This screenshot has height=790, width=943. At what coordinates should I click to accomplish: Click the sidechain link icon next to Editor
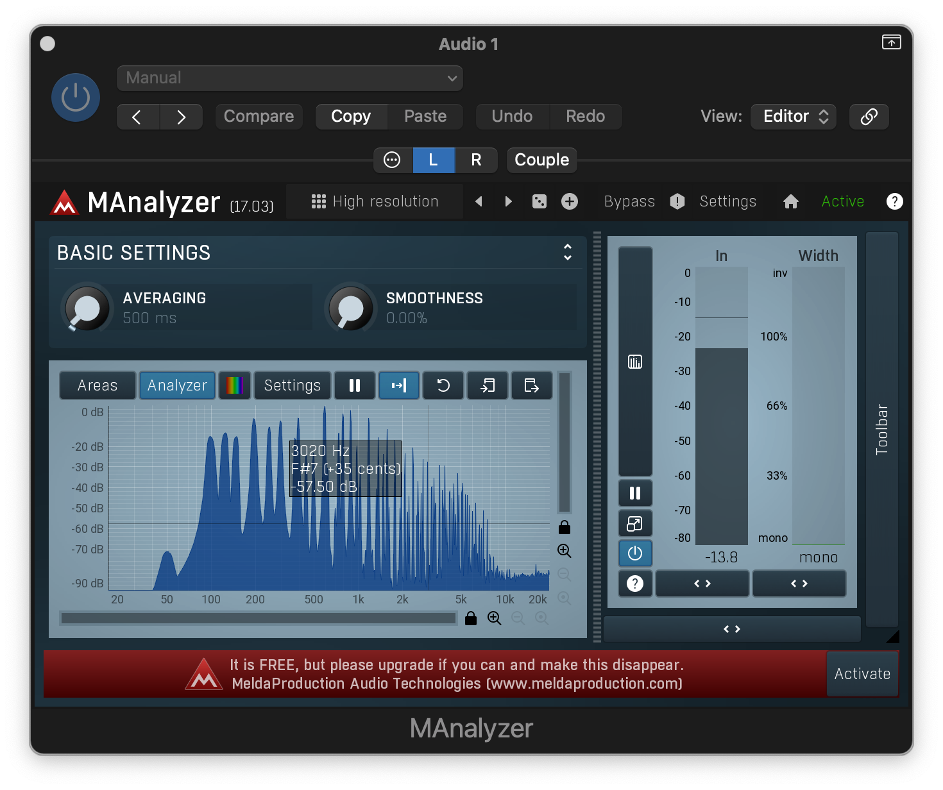[869, 117]
